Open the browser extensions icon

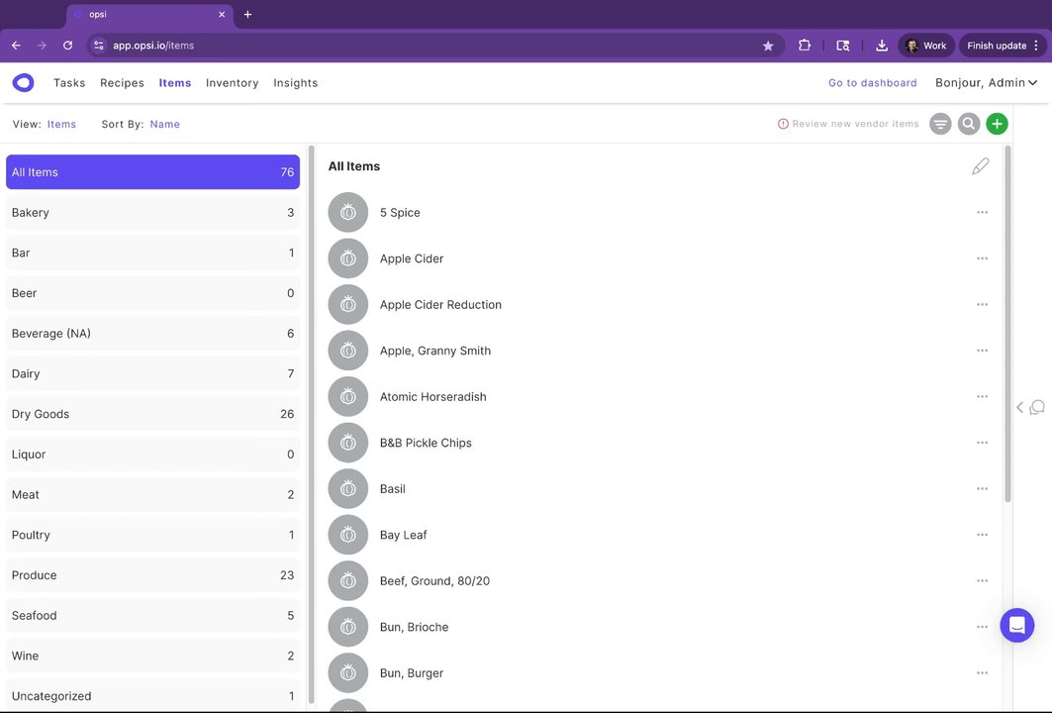coord(805,46)
